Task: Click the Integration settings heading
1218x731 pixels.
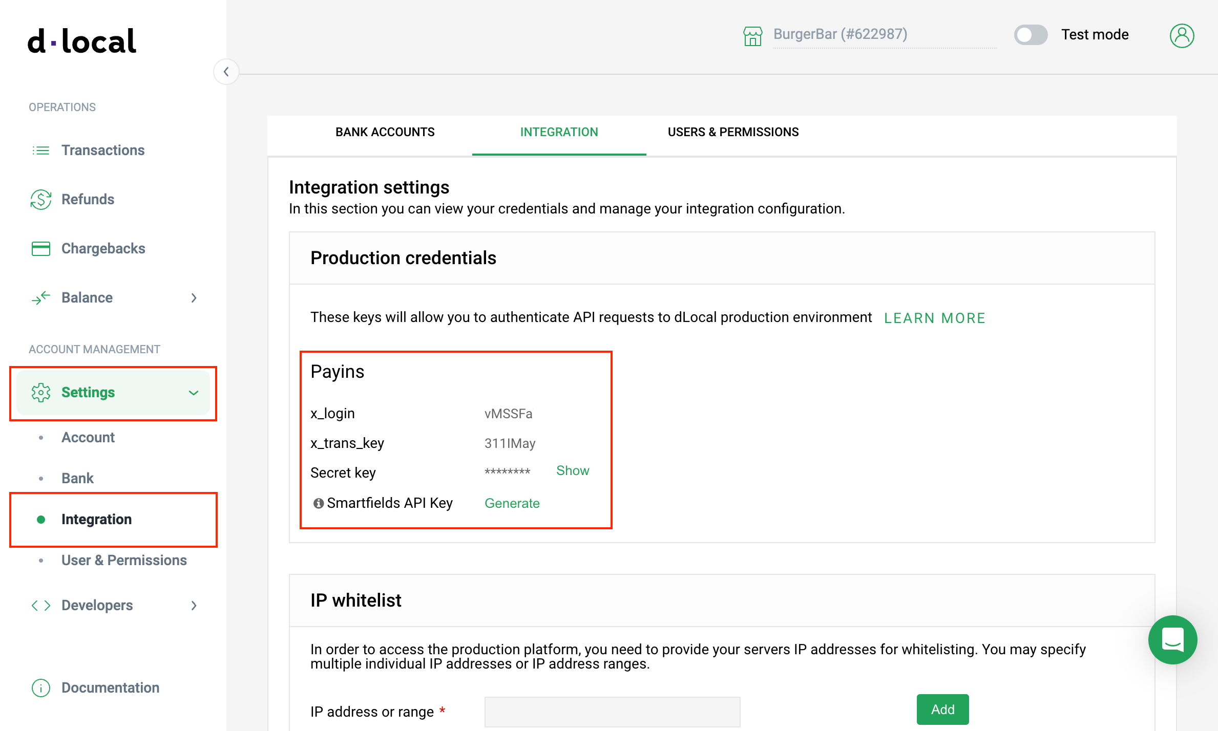Action: point(369,187)
